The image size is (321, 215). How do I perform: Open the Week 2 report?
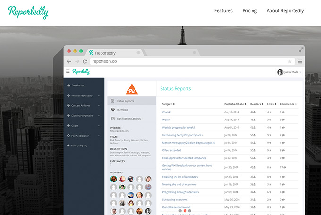[x=166, y=112]
